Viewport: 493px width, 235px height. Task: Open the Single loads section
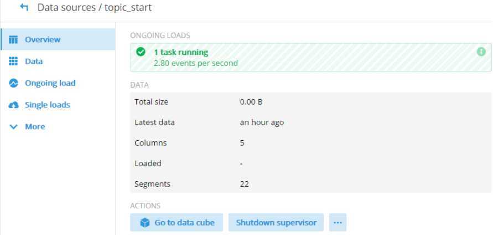click(x=58, y=105)
